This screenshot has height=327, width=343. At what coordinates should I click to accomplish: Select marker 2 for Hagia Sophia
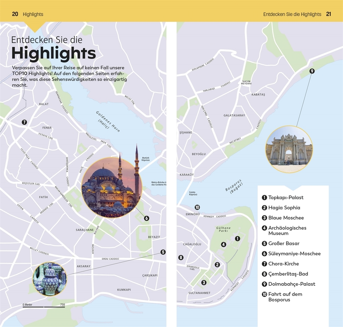coord(218,265)
